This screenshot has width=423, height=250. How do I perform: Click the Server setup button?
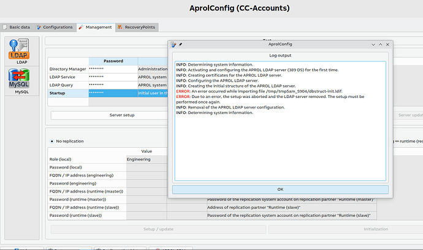click(x=109, y=115)
